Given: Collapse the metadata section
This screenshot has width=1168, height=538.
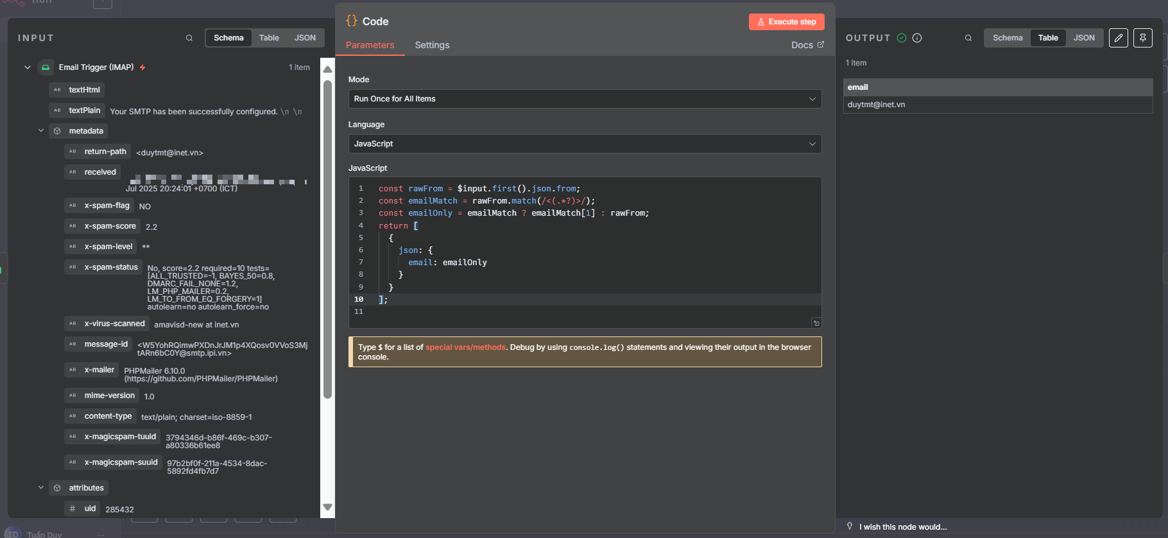Looking at the screenshot, I should tap(41, 130).
